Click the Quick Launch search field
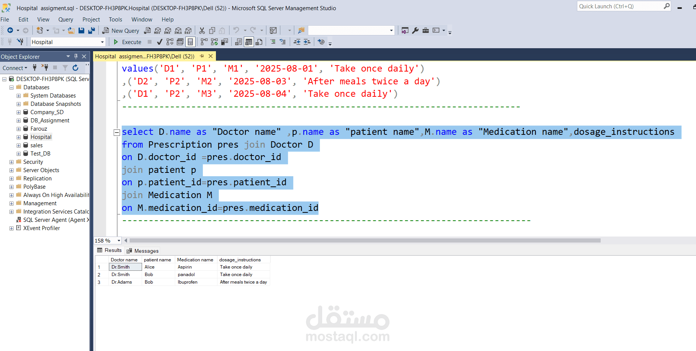This screenshot has height=351, width=696. tap(620, 6)
